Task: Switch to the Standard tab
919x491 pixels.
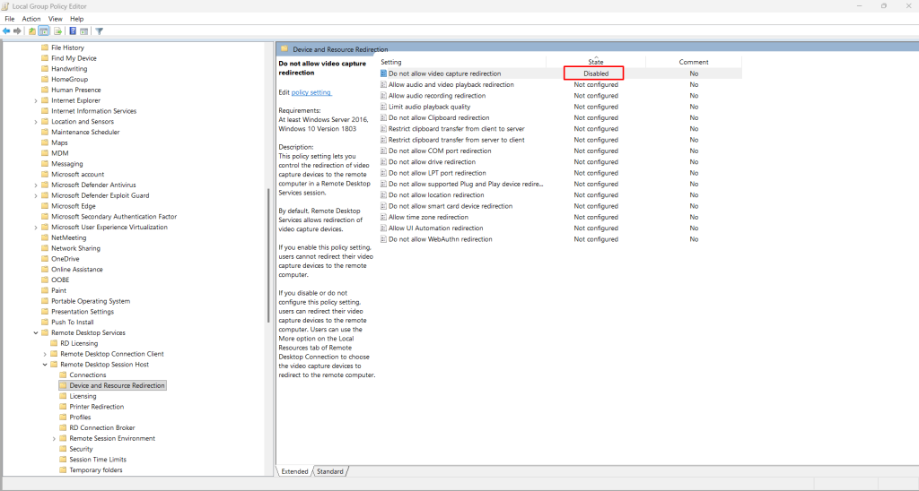Action: (329, 471)
